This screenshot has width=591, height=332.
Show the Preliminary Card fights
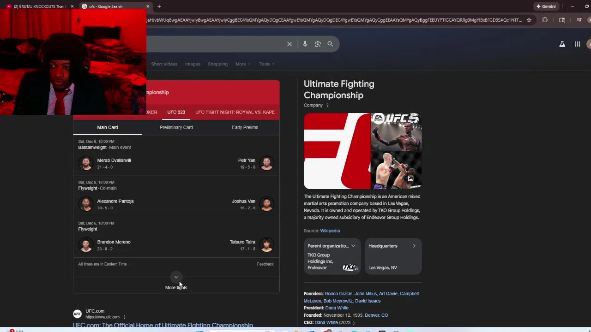(x=176, y=127)
